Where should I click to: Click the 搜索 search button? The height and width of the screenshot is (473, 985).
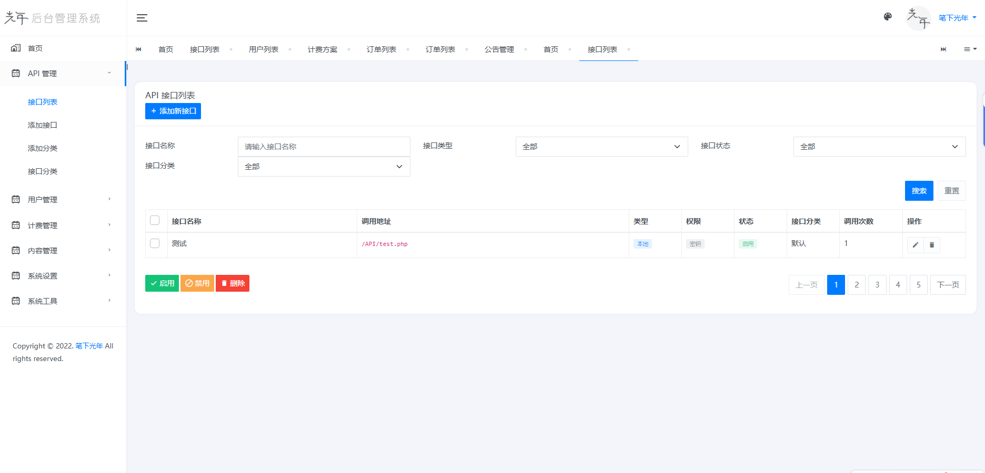tap(919, 190)
